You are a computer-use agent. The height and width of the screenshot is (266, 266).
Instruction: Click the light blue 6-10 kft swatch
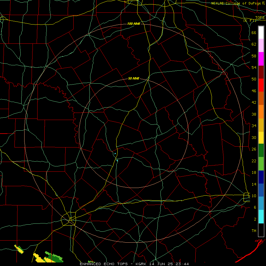pos(261,203)
